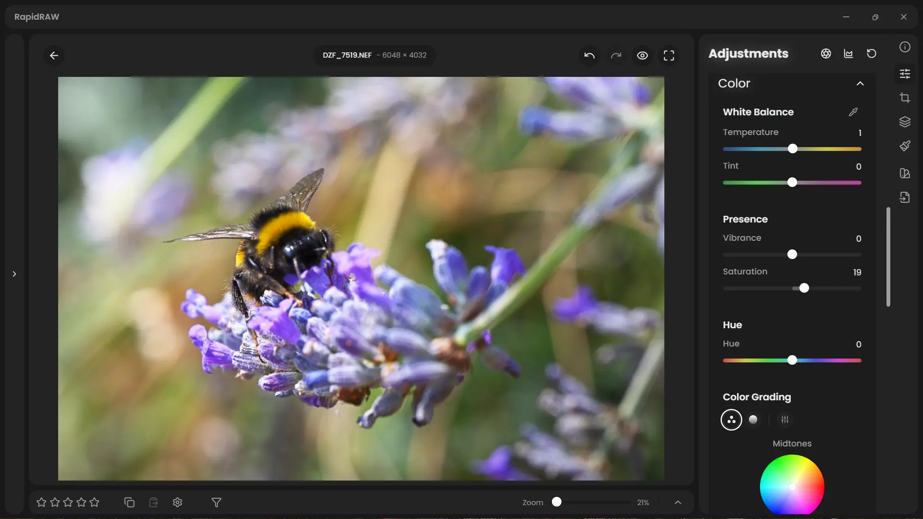Image resolution: width=923 pixels, height=519 pixels.
Task: Toggle original preview with the eye icon
Action: [642, 55]
